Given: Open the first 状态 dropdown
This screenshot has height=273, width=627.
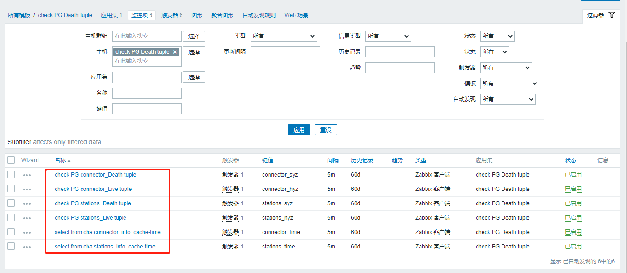Looking at the screenshot, I should (x=497, y=36).
